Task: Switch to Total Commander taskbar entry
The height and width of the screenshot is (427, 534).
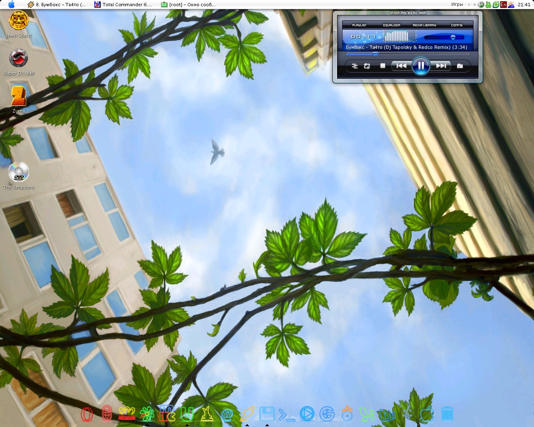Action: pos(123,5)
